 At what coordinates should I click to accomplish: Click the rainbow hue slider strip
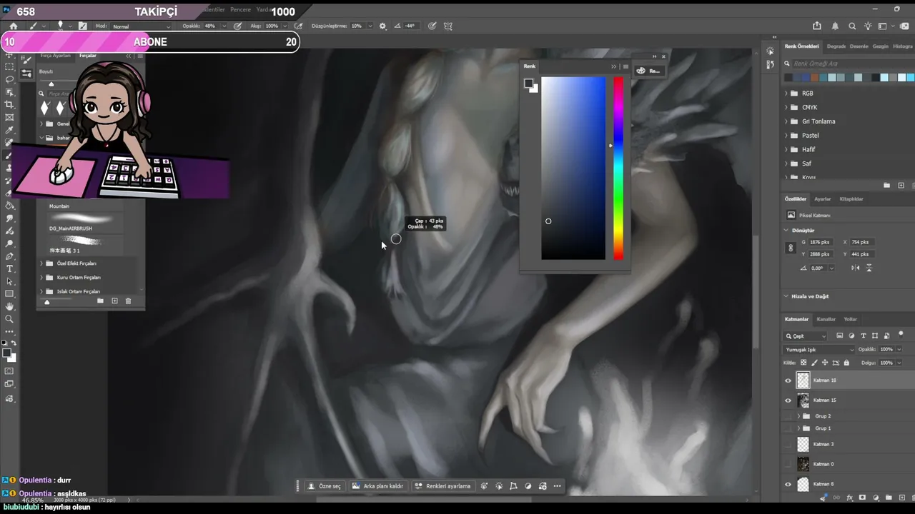[x=618, y=168]
